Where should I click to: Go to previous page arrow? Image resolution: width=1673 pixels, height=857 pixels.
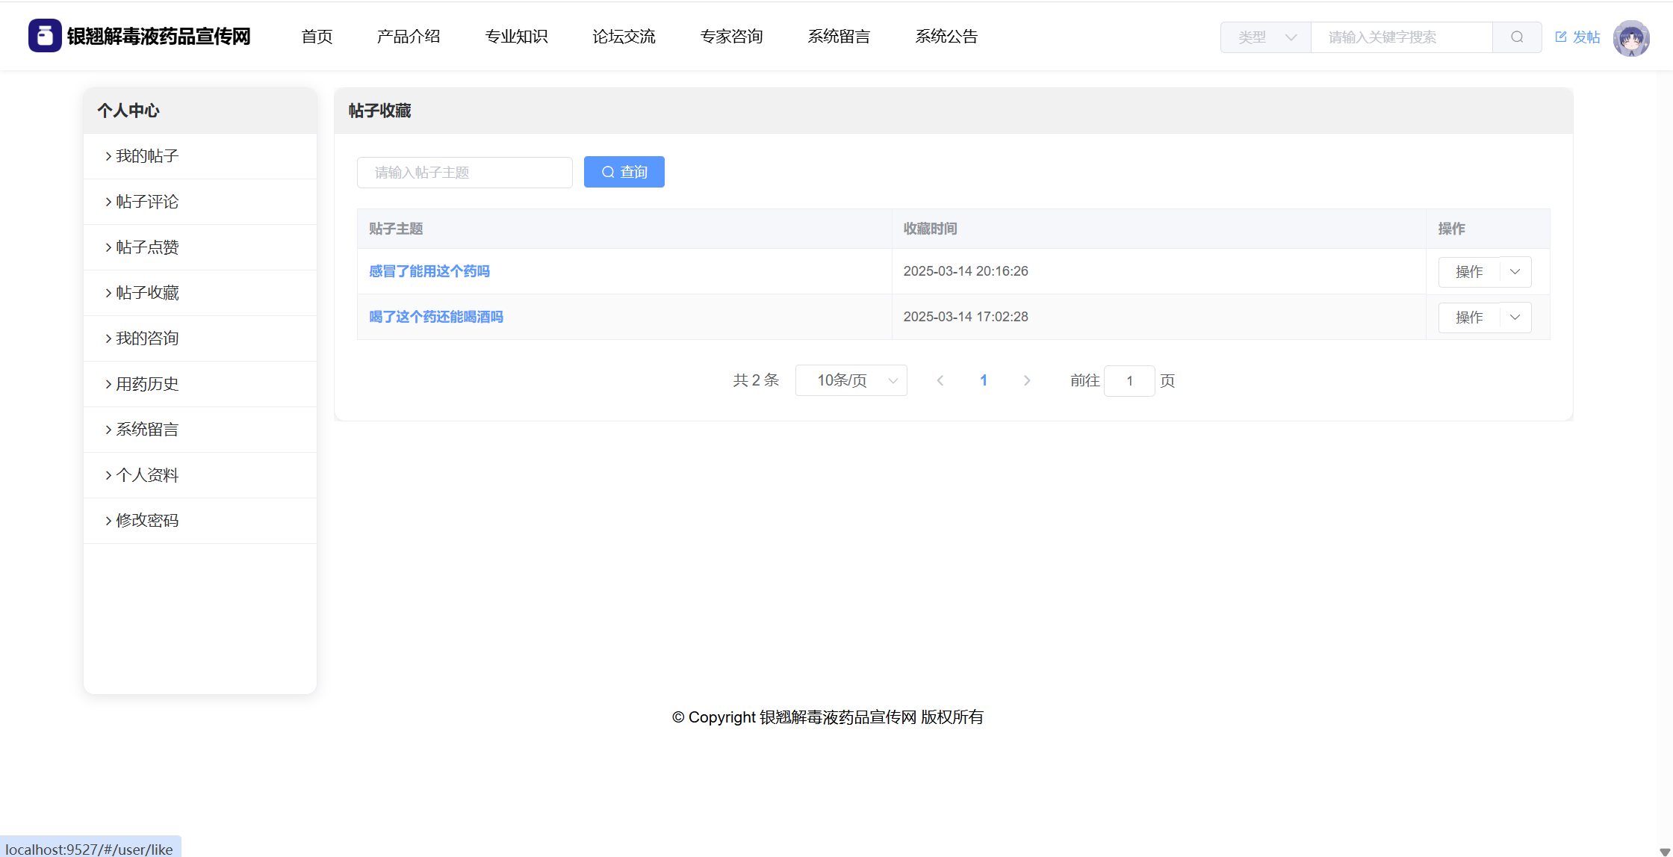pyautogui.click(x=940, y=381)
